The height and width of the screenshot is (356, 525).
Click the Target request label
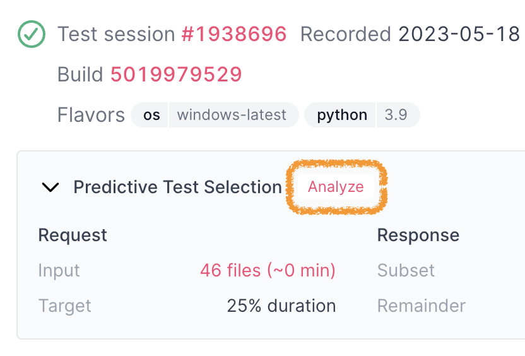click(64, 306)
